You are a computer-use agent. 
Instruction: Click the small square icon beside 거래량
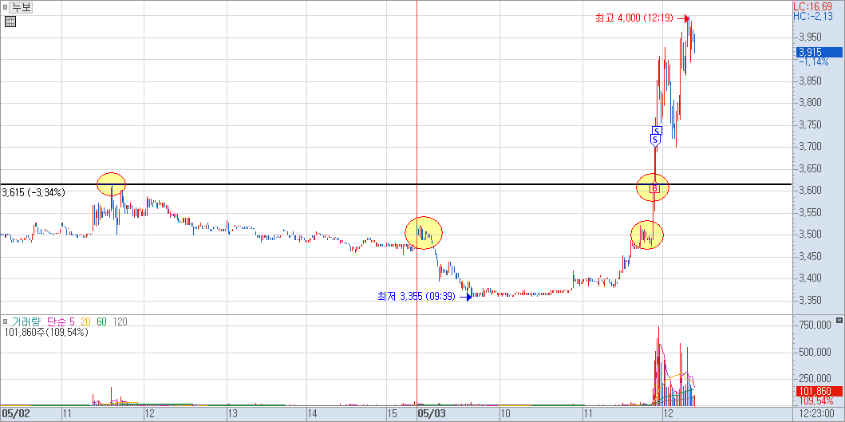[5, 321]
